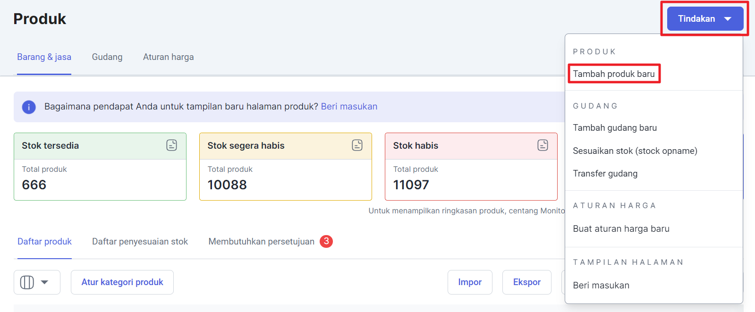This screenshot has height=312, width=755.
Task: Click the Stok tersedia card title
Action: tap(51, 146)
